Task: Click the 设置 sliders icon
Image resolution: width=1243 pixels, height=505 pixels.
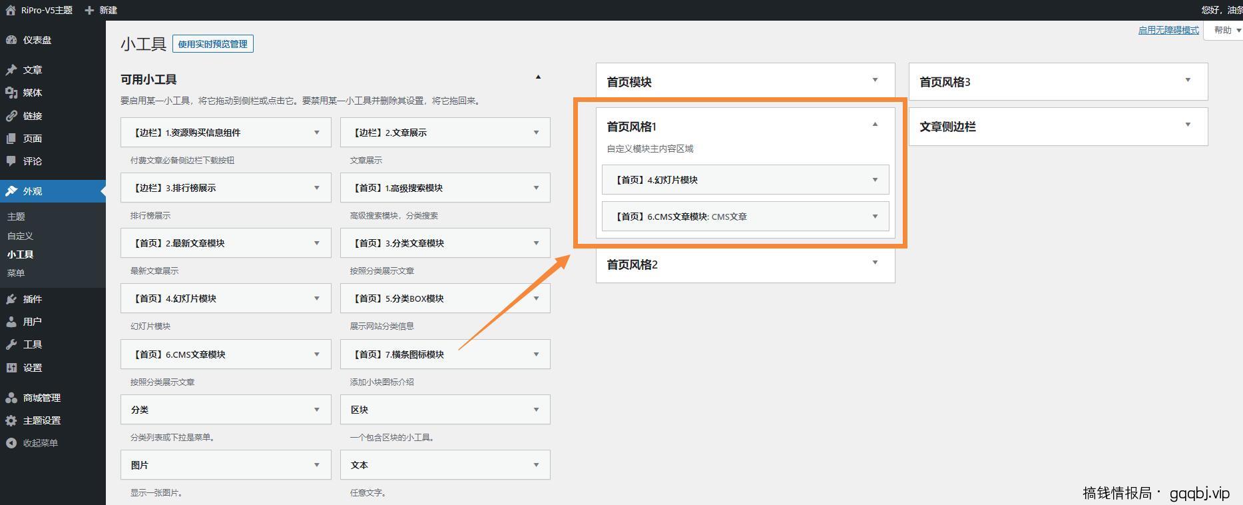Action: point(11,368)
